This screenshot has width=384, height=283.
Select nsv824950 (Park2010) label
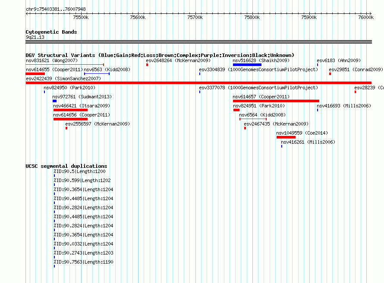point(69,88)
